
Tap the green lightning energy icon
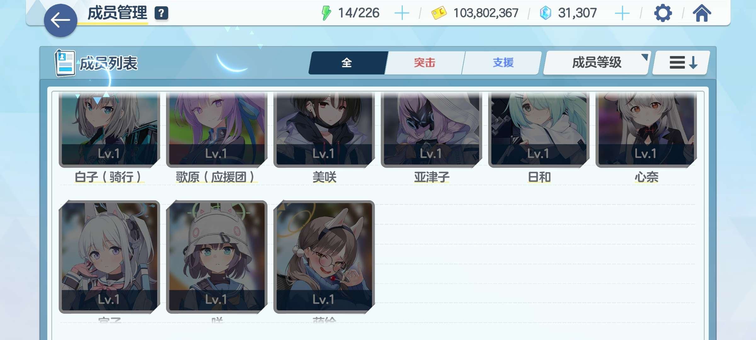(326, 13)
